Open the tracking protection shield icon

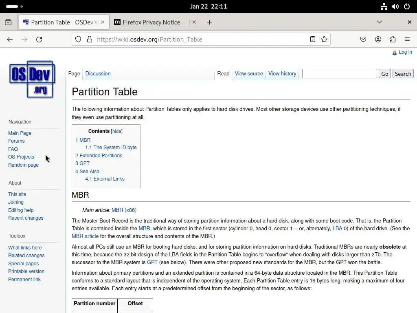(x=78, y=40)
